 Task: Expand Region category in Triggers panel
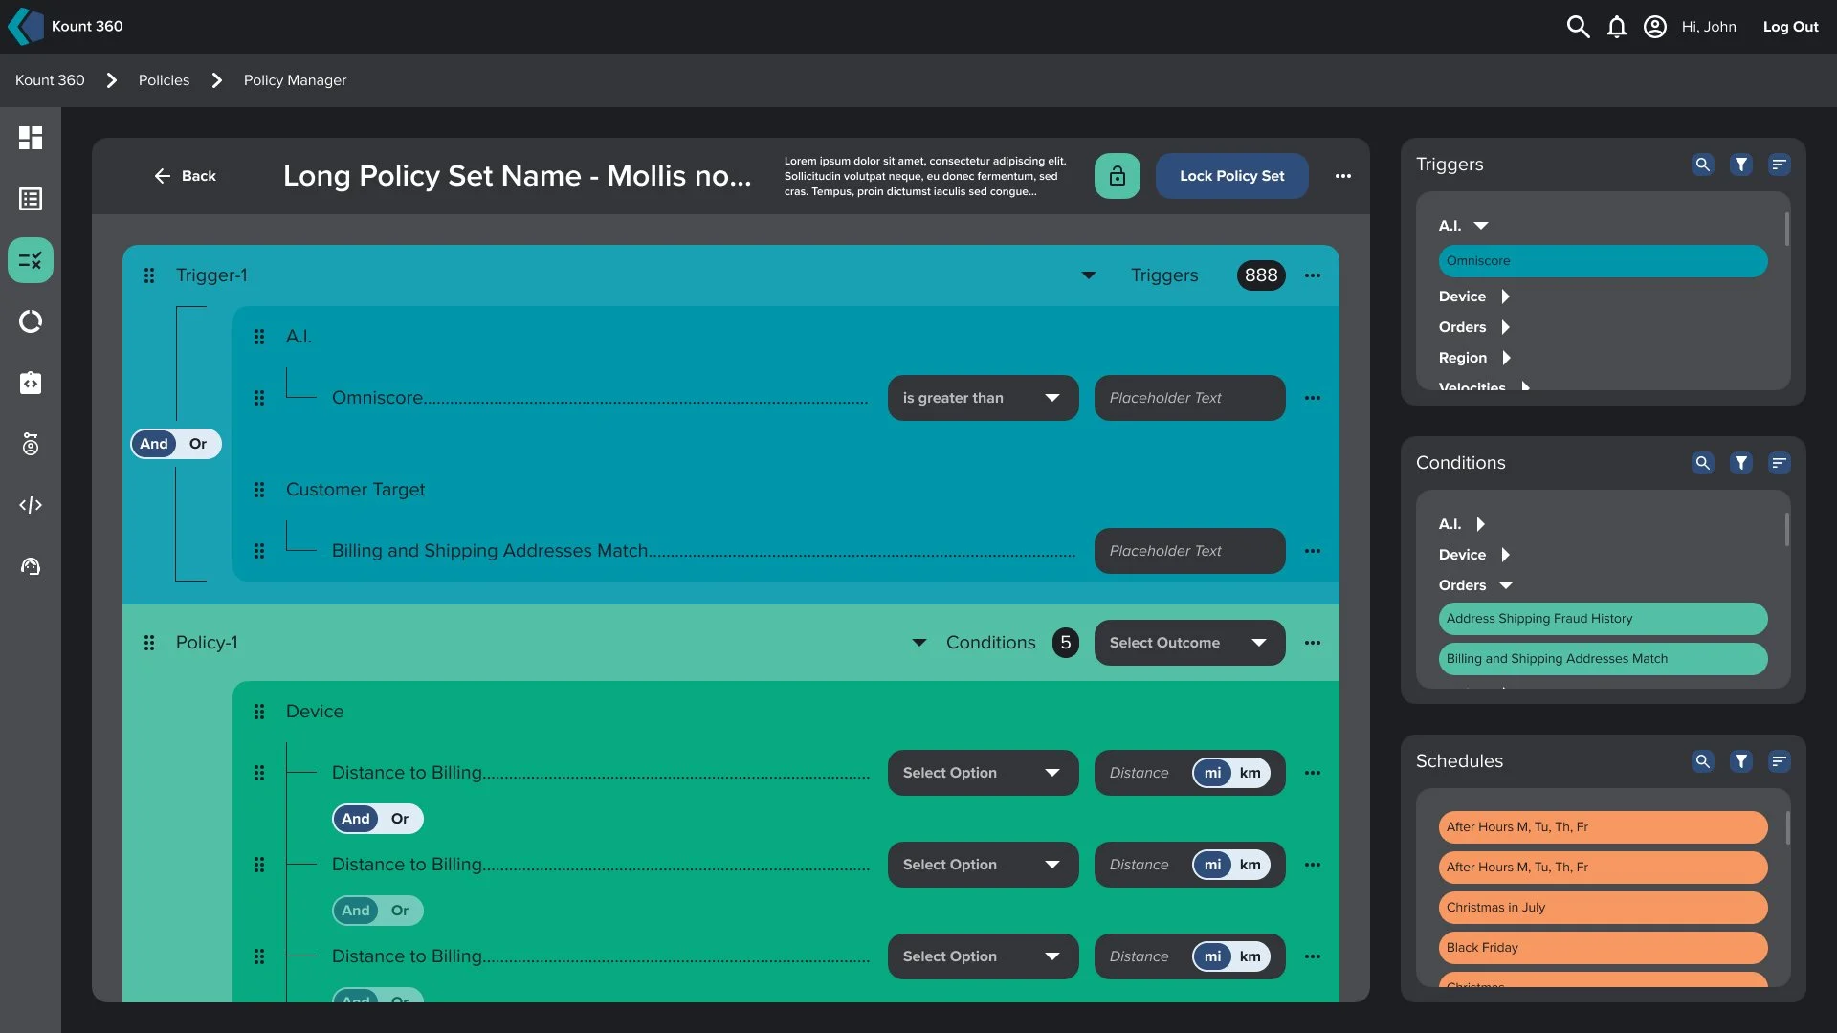[x=1506, y=358]
